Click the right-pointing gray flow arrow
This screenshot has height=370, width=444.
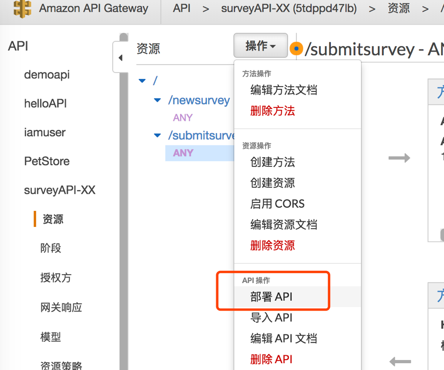tap(399, 158)
